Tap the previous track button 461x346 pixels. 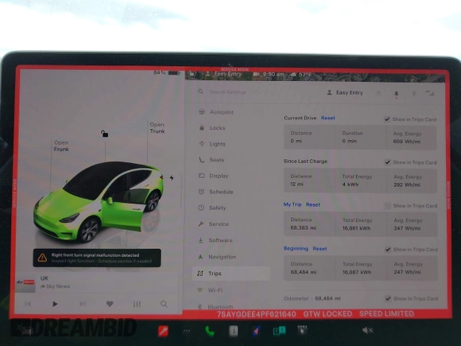pyautogui.click(x=28, y=304)
